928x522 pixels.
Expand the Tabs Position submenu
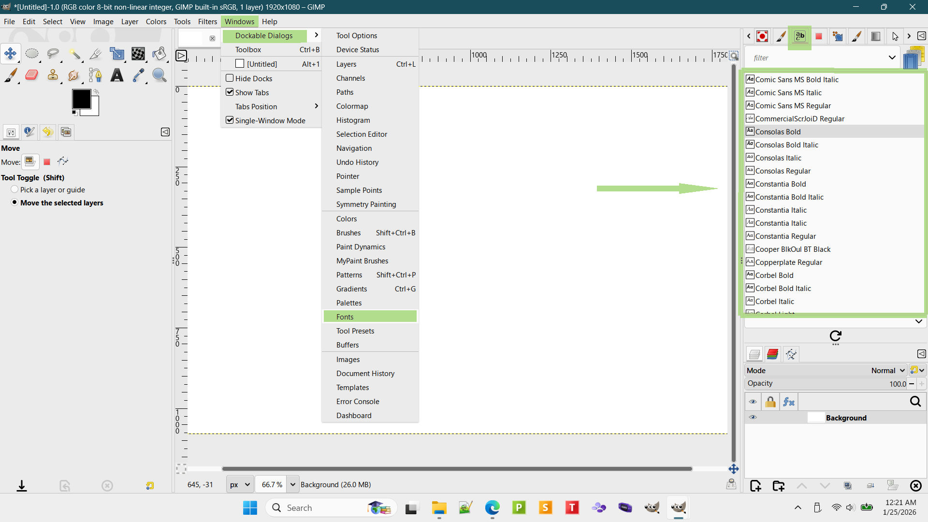(271, 106)
